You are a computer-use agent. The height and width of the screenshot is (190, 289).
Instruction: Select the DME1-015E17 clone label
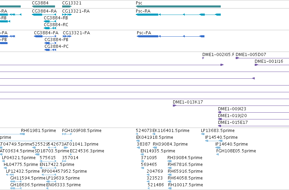tap(233, 122)
